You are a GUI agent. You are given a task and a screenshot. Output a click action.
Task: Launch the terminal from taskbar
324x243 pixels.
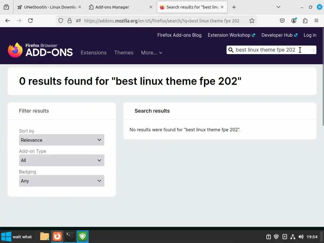pyautogui.click(x=70, y=236)
